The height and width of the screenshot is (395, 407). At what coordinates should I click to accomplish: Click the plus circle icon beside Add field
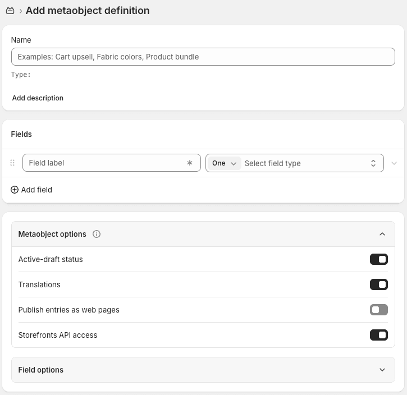(15, 190)
